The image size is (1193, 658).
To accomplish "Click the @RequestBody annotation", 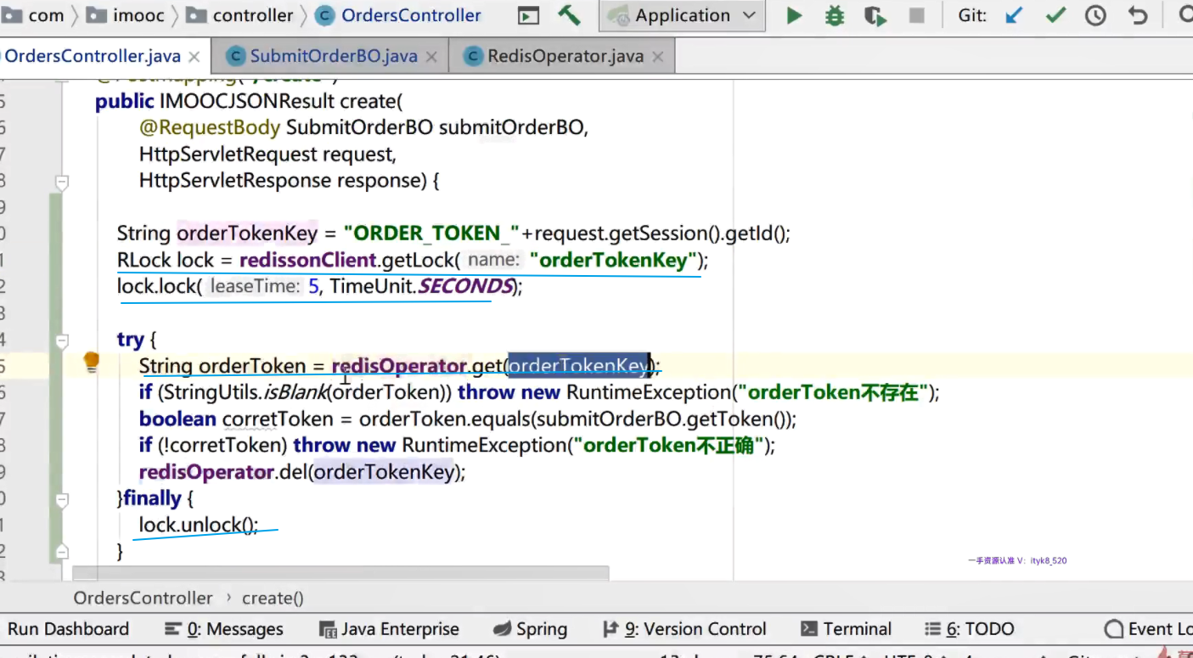I will (210, 128).
